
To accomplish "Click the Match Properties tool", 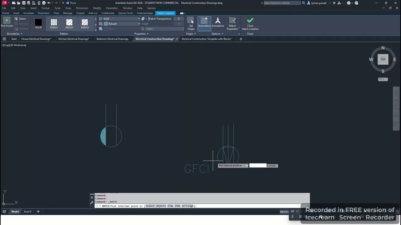I will (x=232, y=23).
